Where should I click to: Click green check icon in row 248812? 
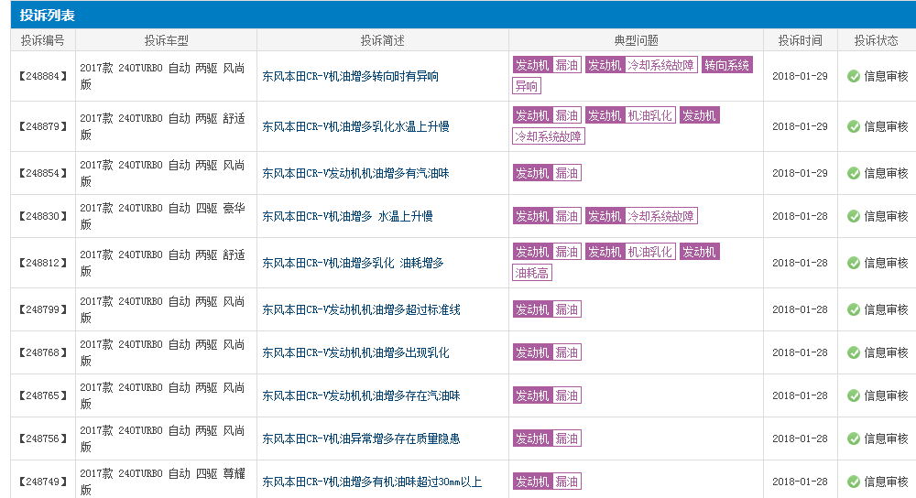coord(854,263)
